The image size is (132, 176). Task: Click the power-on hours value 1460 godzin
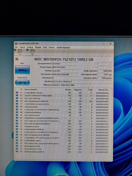[105, 78]
